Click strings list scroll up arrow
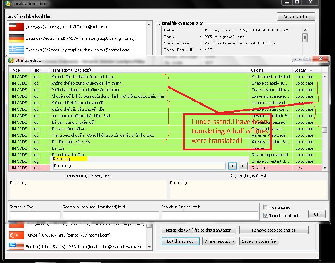The width and height of the screenshot is (335, 263). pyautogui.click(x=325, y=76)
